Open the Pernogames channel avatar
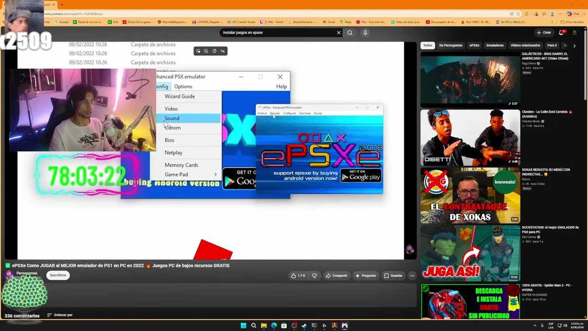 point(9,275)
